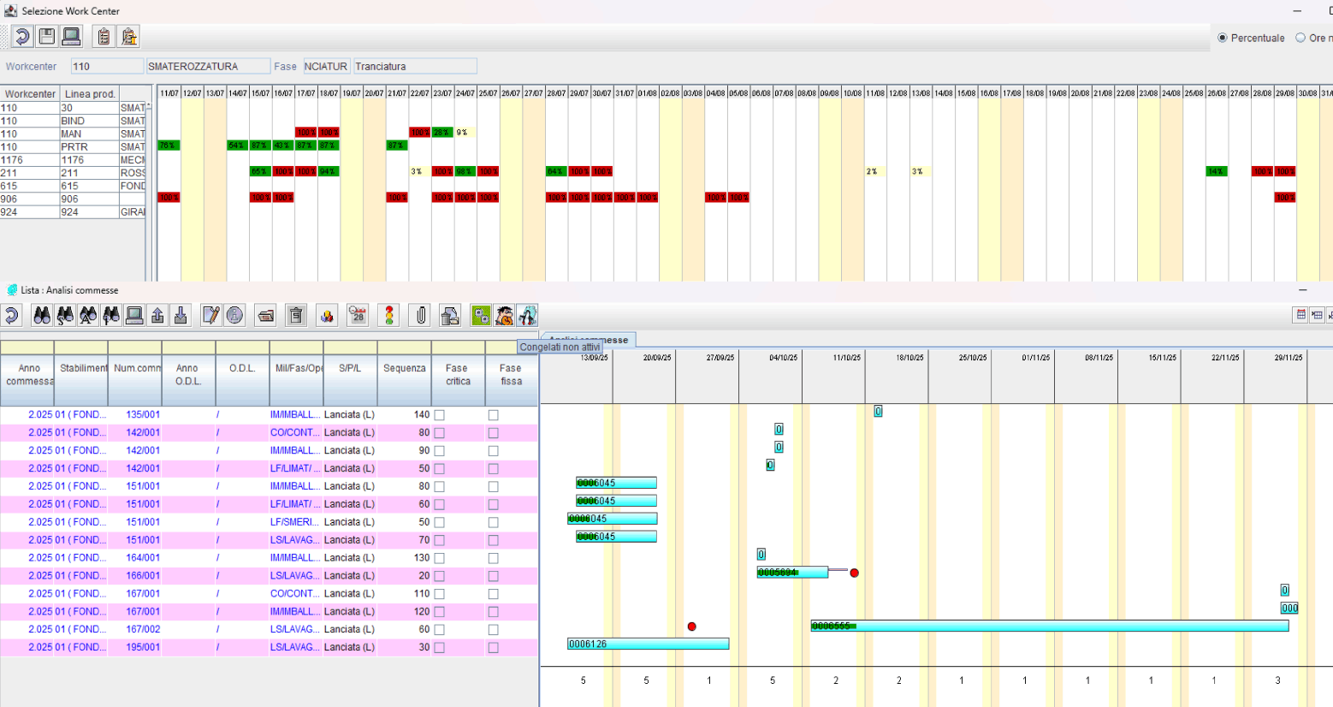
Task: Click the green gears icon
Action: click(x=481, y=316)
